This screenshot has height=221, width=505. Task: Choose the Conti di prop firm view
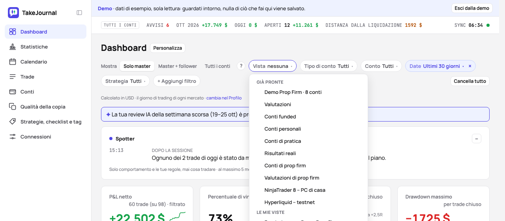[309, 166]
